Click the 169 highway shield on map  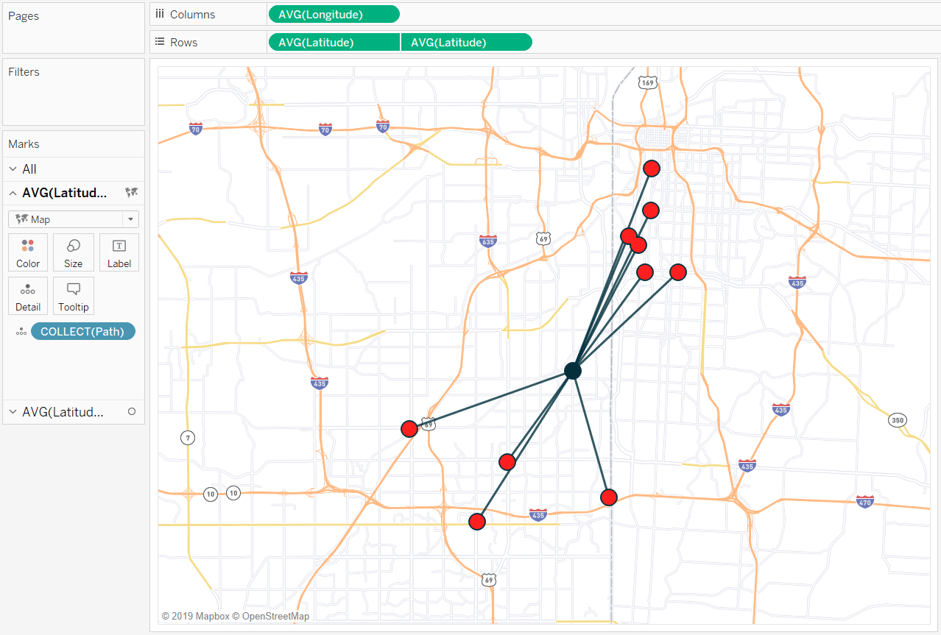pyautogui.click(x=648, y=82)
